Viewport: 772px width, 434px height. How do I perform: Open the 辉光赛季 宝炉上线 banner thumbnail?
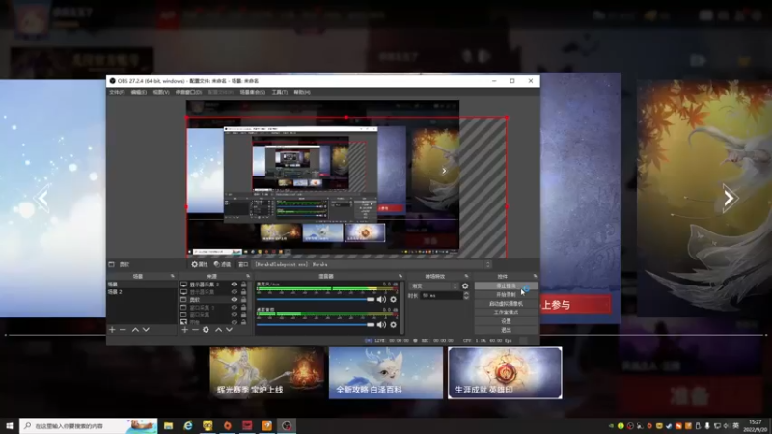coord(267,373)
